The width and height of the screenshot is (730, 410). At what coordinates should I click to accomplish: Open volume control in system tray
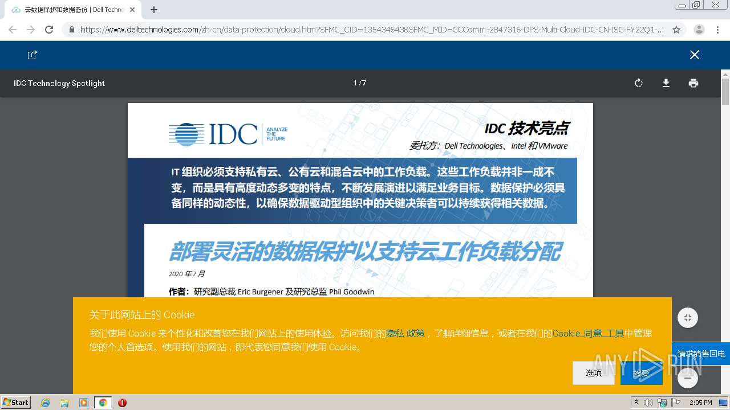[x=648, y=403]
